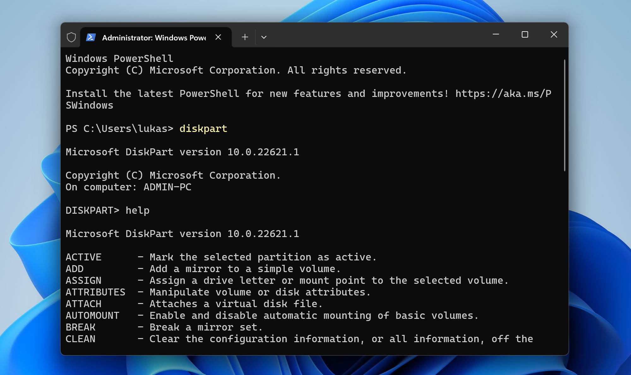This screenshot has width=631, height=375.
Task: Click the PowerShell tab icon in titlebar
Action: (x=92, y=37)
